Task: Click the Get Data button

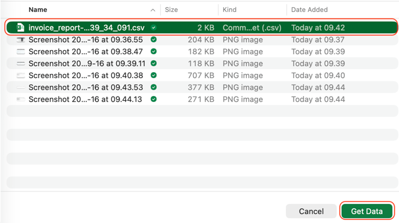Action: coord(367,211)
